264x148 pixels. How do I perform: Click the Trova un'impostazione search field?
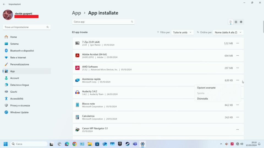coord(25,27)
